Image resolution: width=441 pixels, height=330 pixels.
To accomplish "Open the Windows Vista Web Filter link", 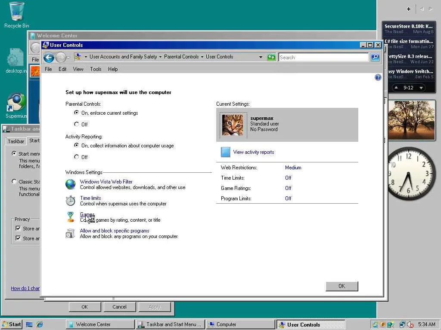I will [106, 182].
